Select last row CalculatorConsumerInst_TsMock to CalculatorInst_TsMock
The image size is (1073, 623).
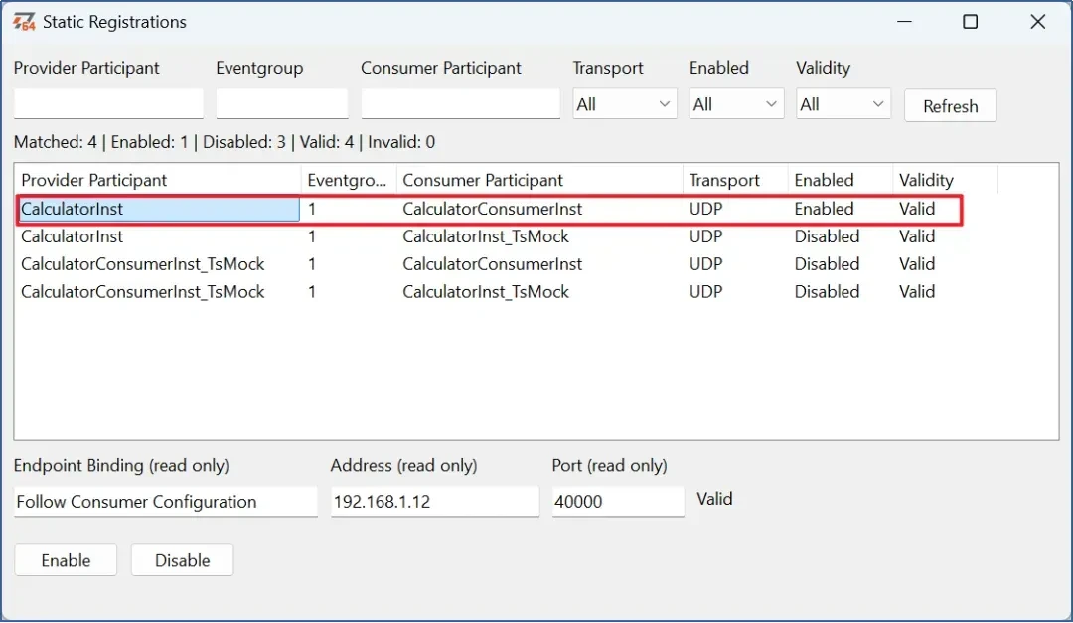(490, 292)
